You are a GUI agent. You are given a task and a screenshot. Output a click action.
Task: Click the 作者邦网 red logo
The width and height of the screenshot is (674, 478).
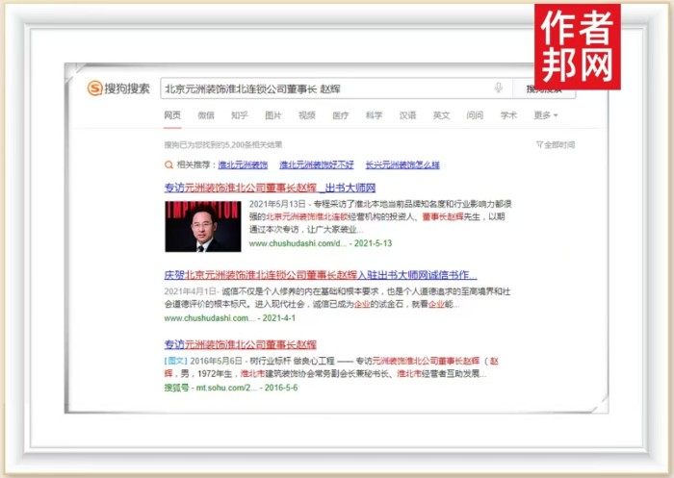577,46
